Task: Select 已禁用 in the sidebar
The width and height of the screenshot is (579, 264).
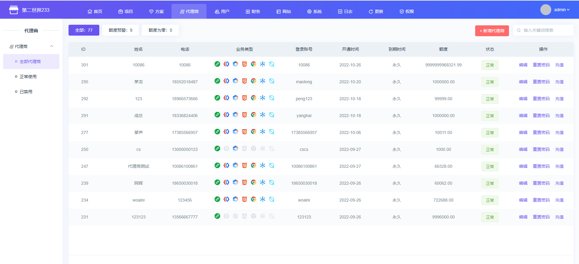Action: pos(31,92)
